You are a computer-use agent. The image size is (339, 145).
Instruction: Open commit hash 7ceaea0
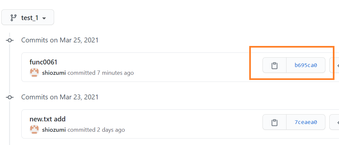coord(306,122)
